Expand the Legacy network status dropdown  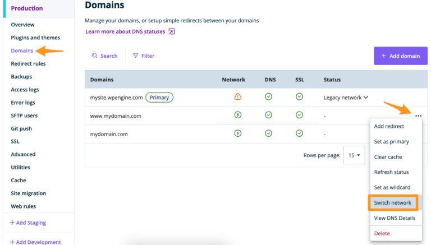click(366, 98)
